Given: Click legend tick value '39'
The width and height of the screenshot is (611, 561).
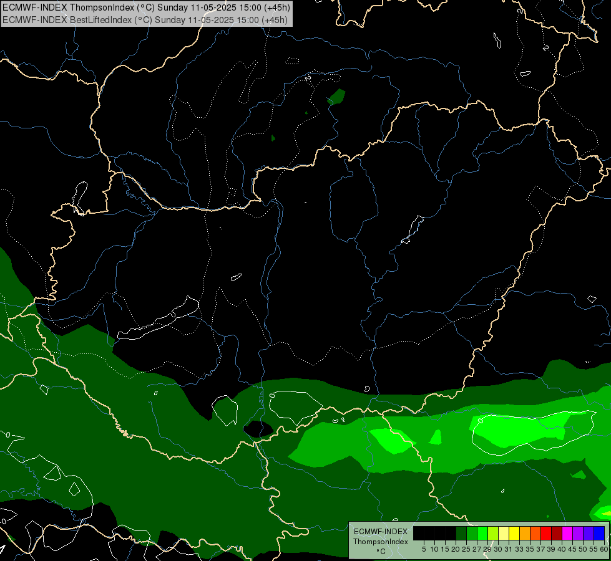Looking at the screenshot, I should point(551,549).
